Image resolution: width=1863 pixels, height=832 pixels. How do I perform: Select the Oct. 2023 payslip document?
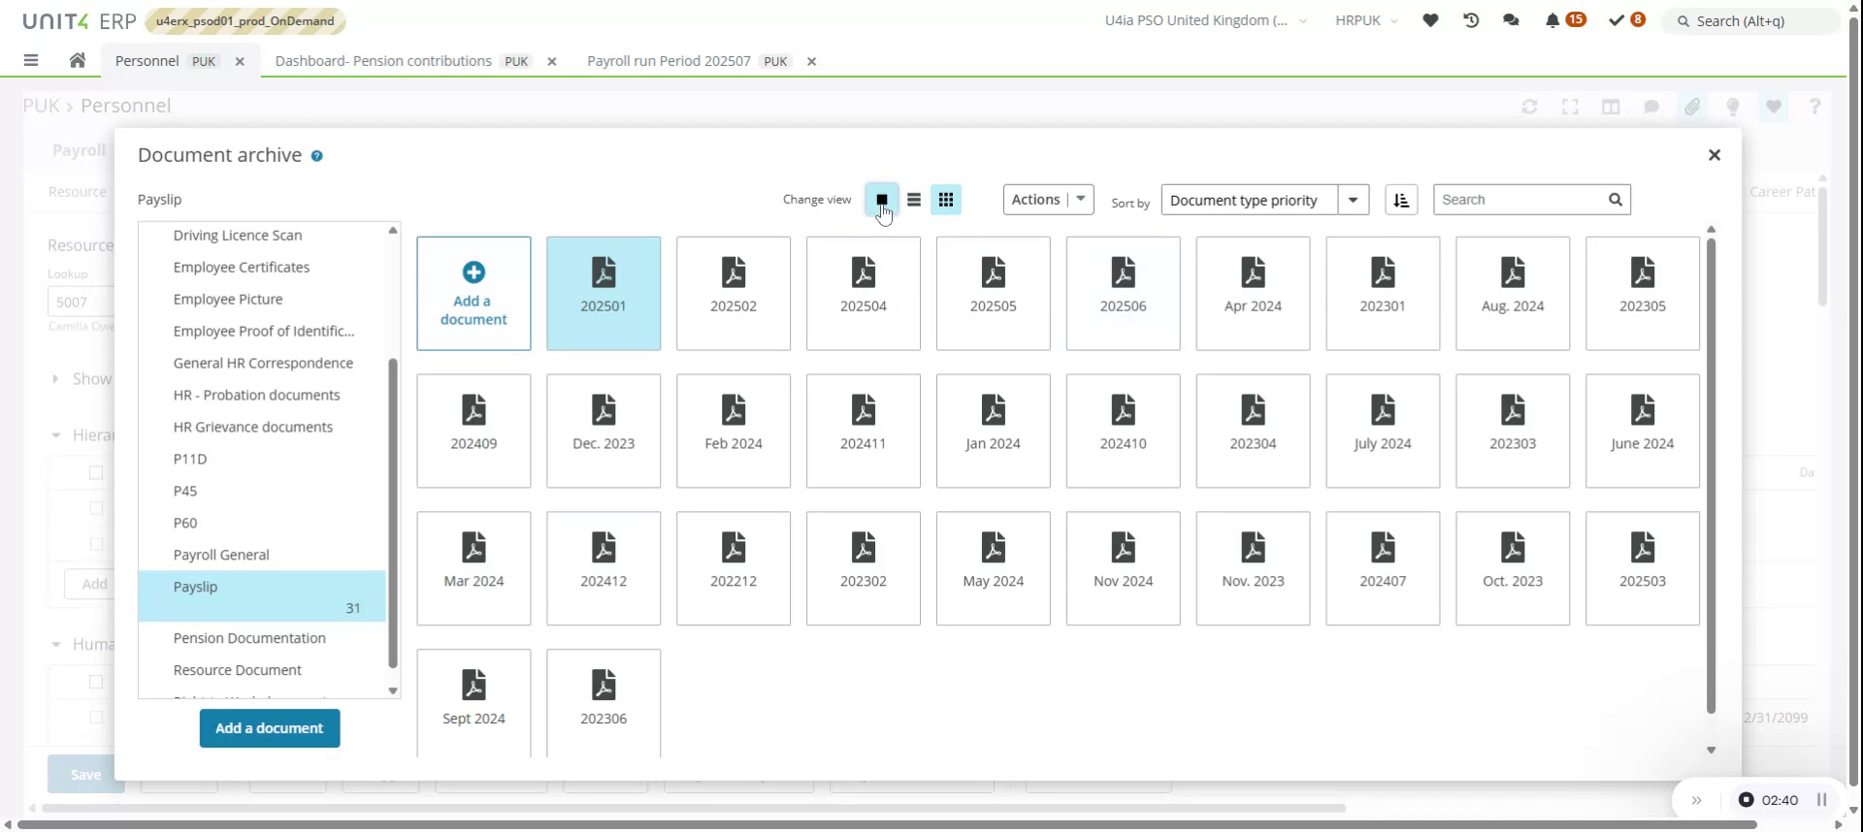click(x=1513, y=568)
